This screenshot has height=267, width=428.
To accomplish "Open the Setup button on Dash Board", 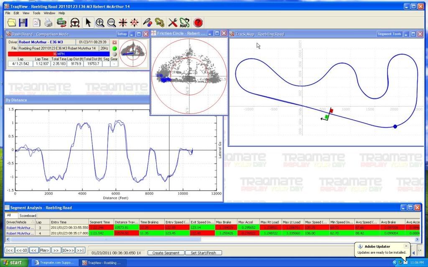I will coord(122,34).
